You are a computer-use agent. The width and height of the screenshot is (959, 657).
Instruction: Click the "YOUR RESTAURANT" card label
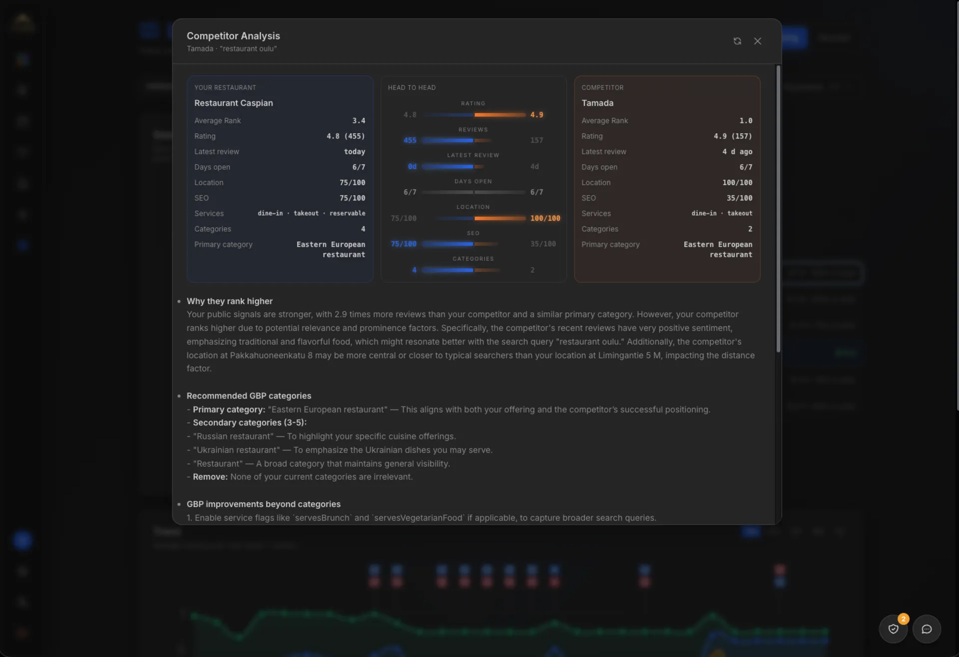[x=225, y=87]
